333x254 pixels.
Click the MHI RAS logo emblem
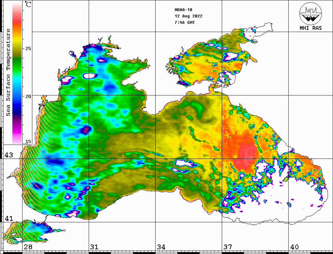pos(311,13)
